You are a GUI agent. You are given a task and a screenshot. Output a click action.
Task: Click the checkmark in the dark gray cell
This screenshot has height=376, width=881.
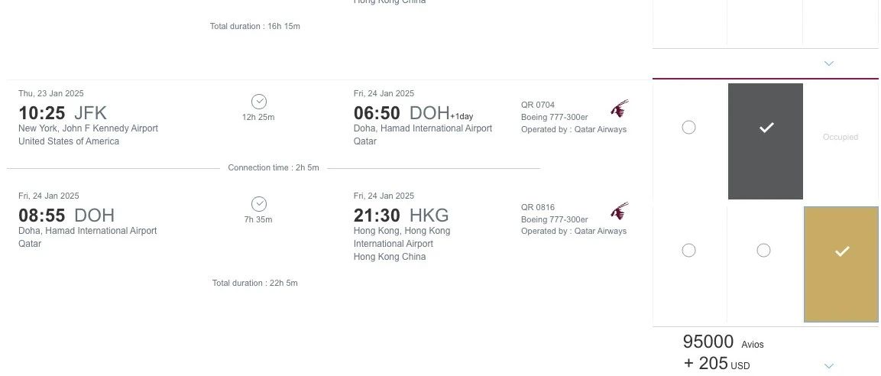point(766,128)
